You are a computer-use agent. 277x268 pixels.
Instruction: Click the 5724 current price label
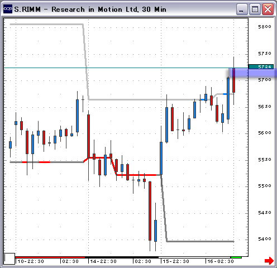point(261,66)
